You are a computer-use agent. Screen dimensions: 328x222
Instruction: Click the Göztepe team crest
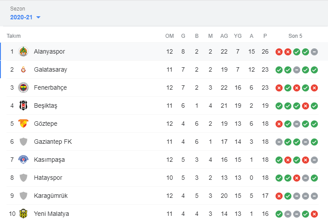click(23, 124)
